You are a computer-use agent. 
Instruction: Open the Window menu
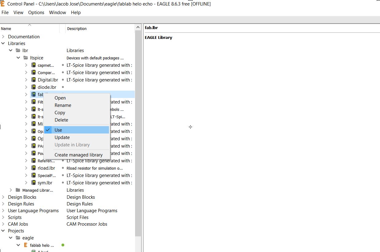click(57, 13)
